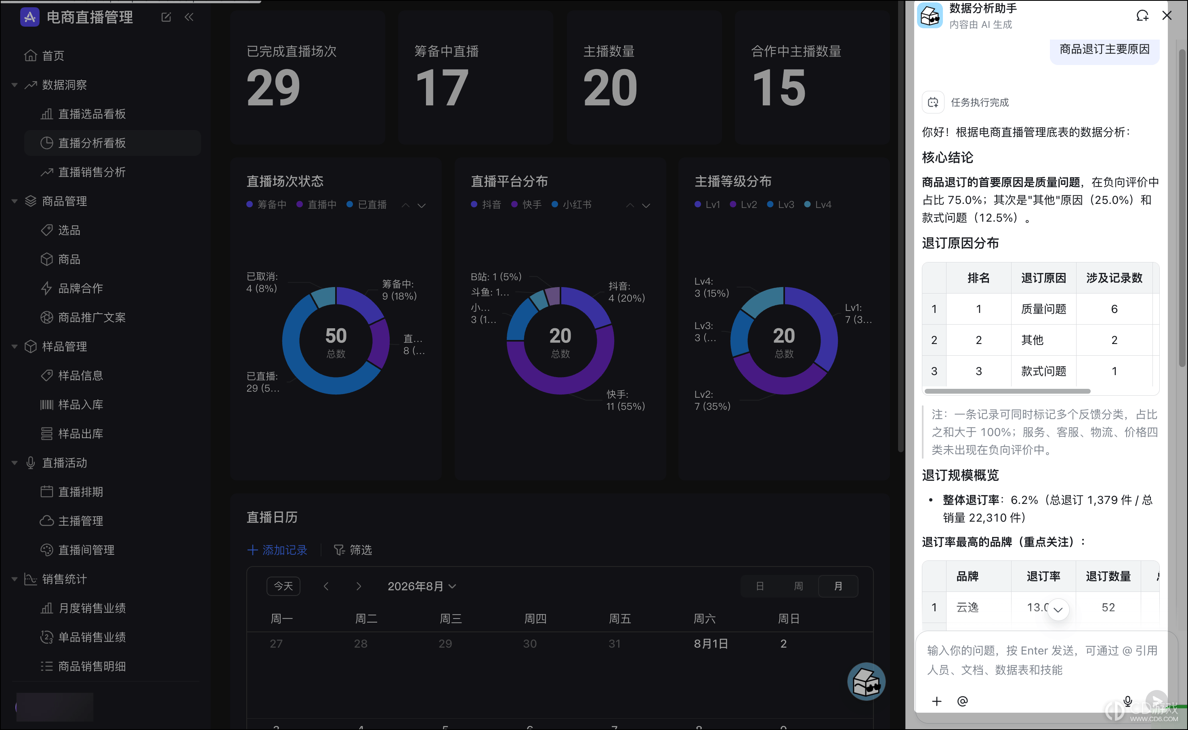This screenshot has height=730, width=1188.
Task: Select 直播分析看板 in the sidebar
Action: point(112,143)
